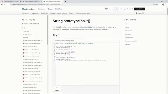This screenshot has height=94, width=168.
Task: Open the String breadcrumb link
Action: pyautogui.click(x=71, y=13)
